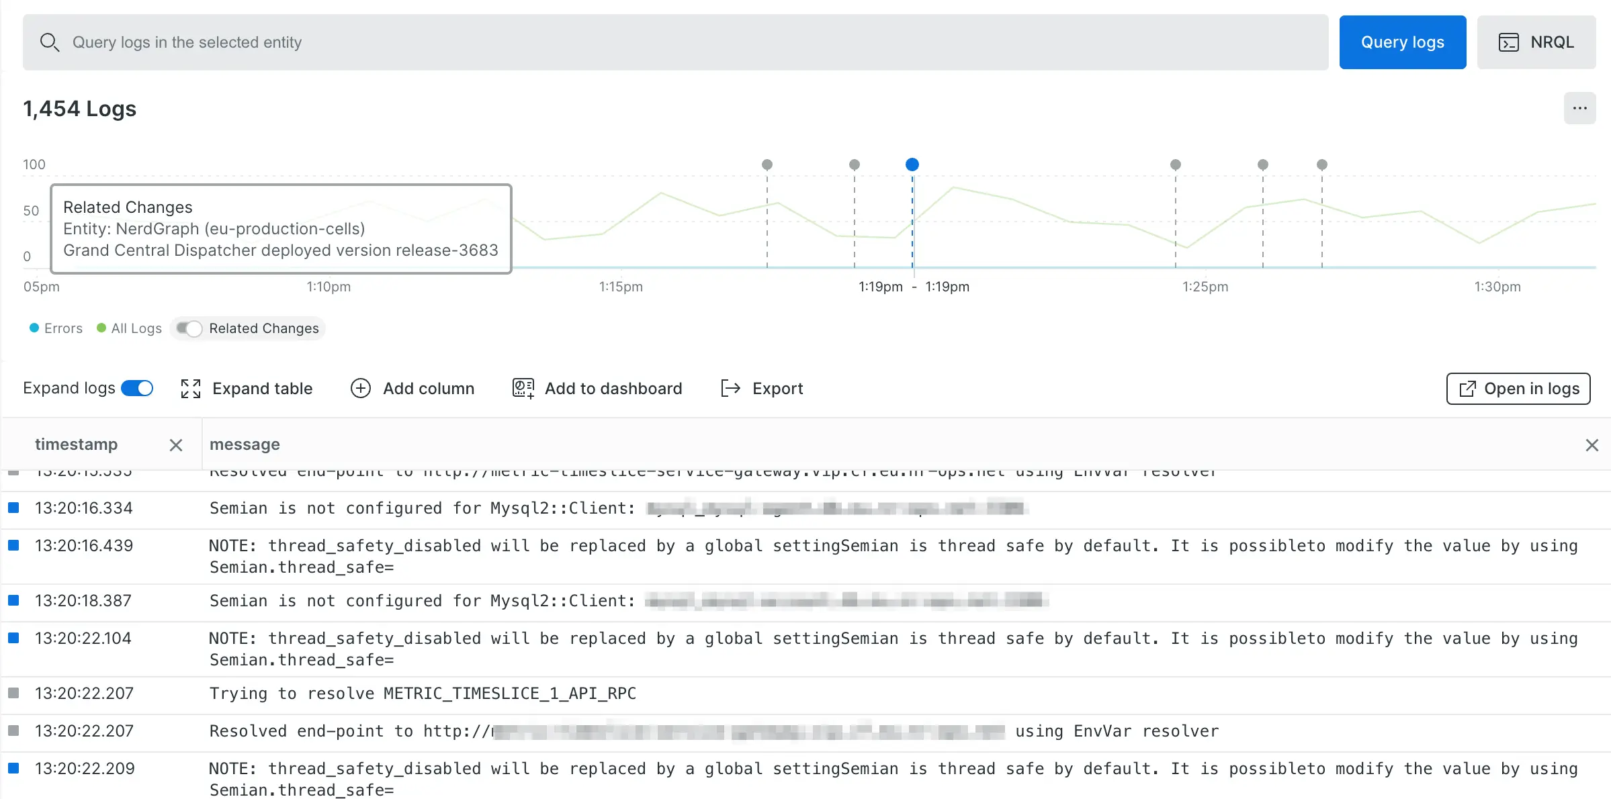
Task: Click the message column header
Action: [x=245, y=444]
